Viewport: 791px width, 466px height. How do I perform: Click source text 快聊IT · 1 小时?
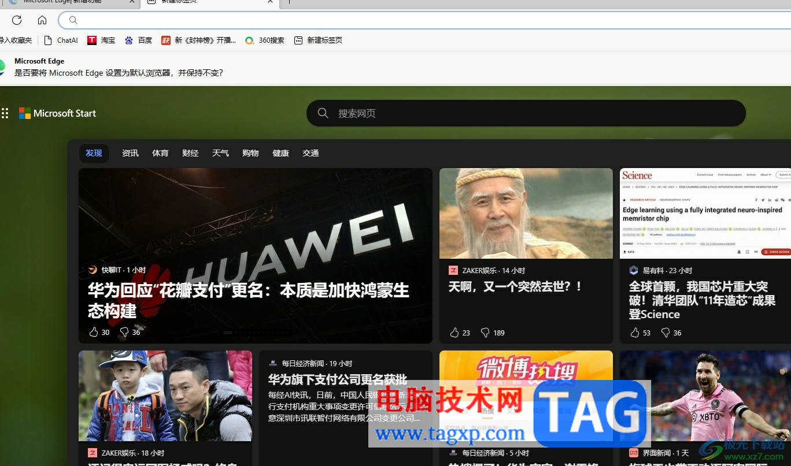pos(124,270)
